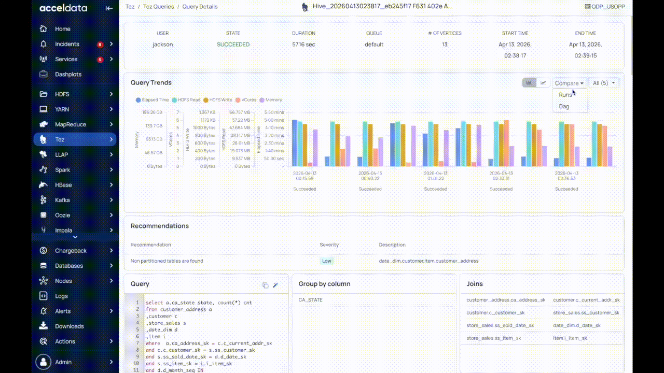
Task: Toggle the HDFS Read legend series
Action: tap(186, 100)
